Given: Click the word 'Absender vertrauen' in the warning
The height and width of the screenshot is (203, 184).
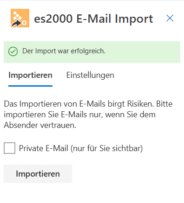Looking at the screenshot, I should [x=40, y=125].
